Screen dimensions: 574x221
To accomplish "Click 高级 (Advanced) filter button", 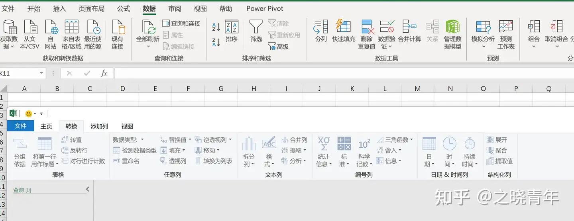I will (278, 47).
